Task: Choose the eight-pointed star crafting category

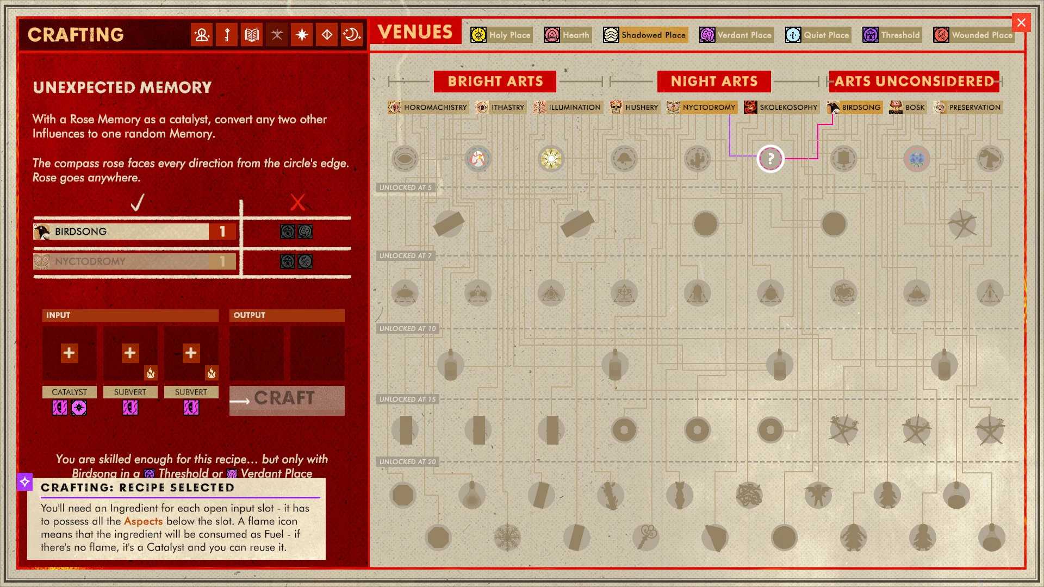Action: pos(302,35)
